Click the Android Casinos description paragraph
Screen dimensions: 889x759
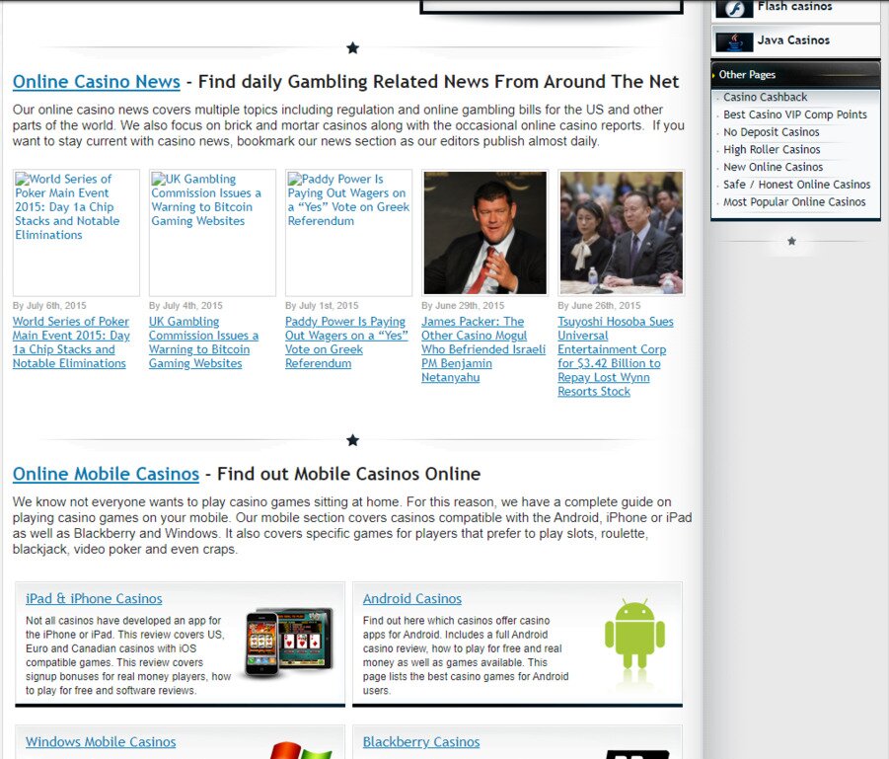466,655
